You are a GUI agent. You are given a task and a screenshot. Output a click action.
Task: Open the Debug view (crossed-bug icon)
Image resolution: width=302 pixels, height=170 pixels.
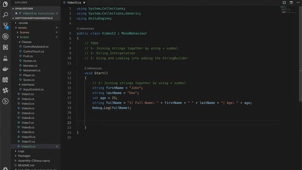click(5, 36)
